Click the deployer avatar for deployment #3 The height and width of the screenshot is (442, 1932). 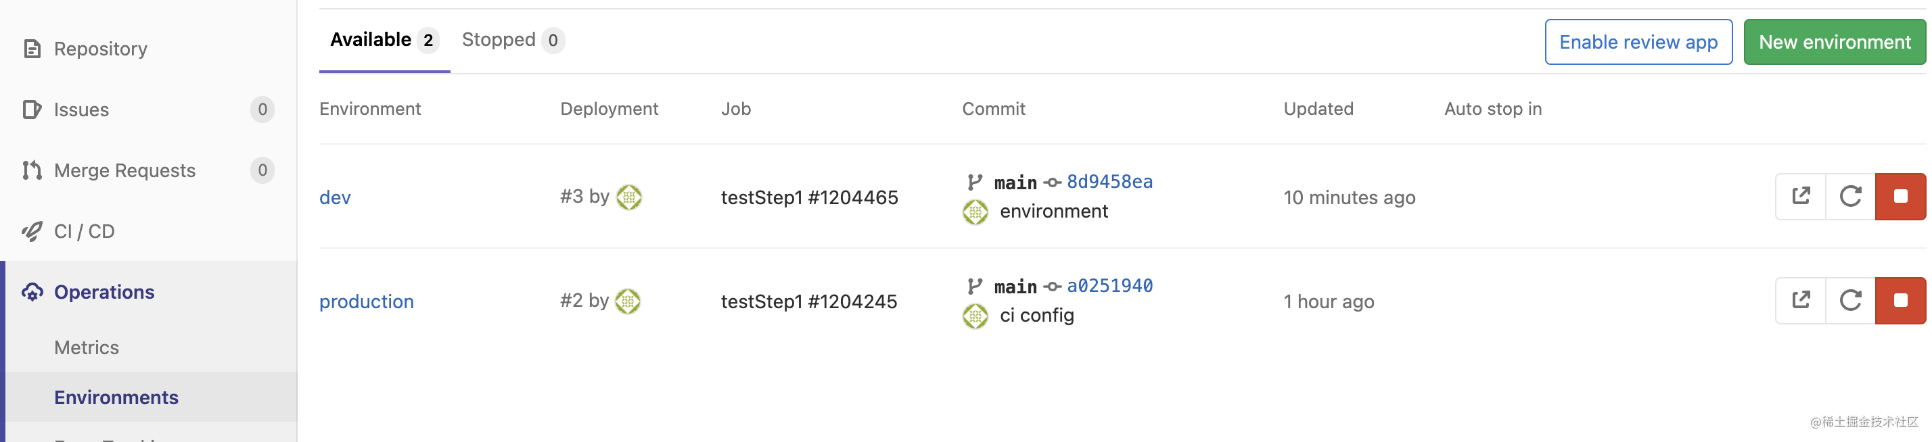628,198
